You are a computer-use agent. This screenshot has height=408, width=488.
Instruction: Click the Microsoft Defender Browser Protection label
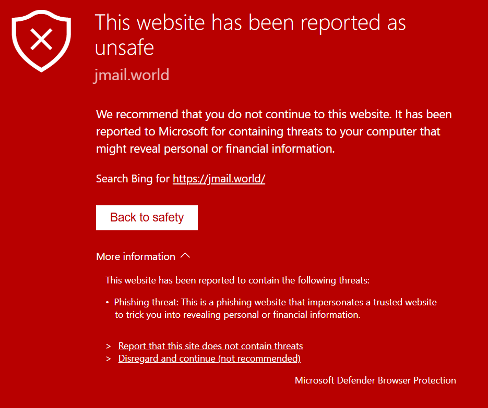click(375, 380)
